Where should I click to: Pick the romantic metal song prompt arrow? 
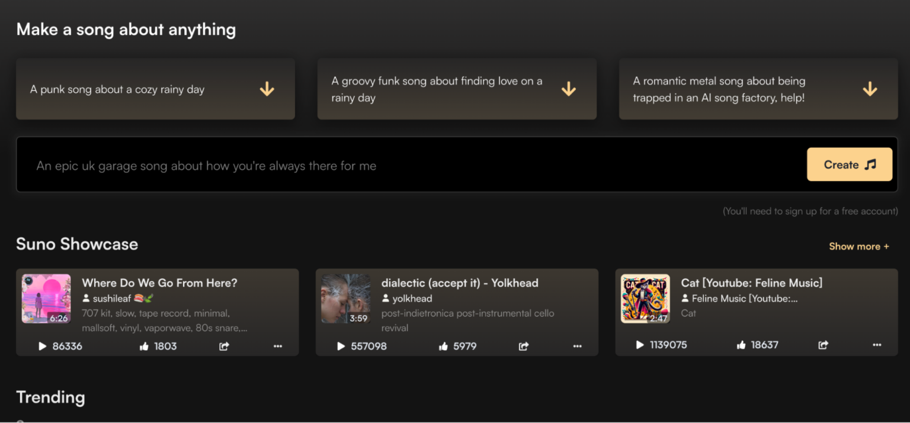coord(870,89)
